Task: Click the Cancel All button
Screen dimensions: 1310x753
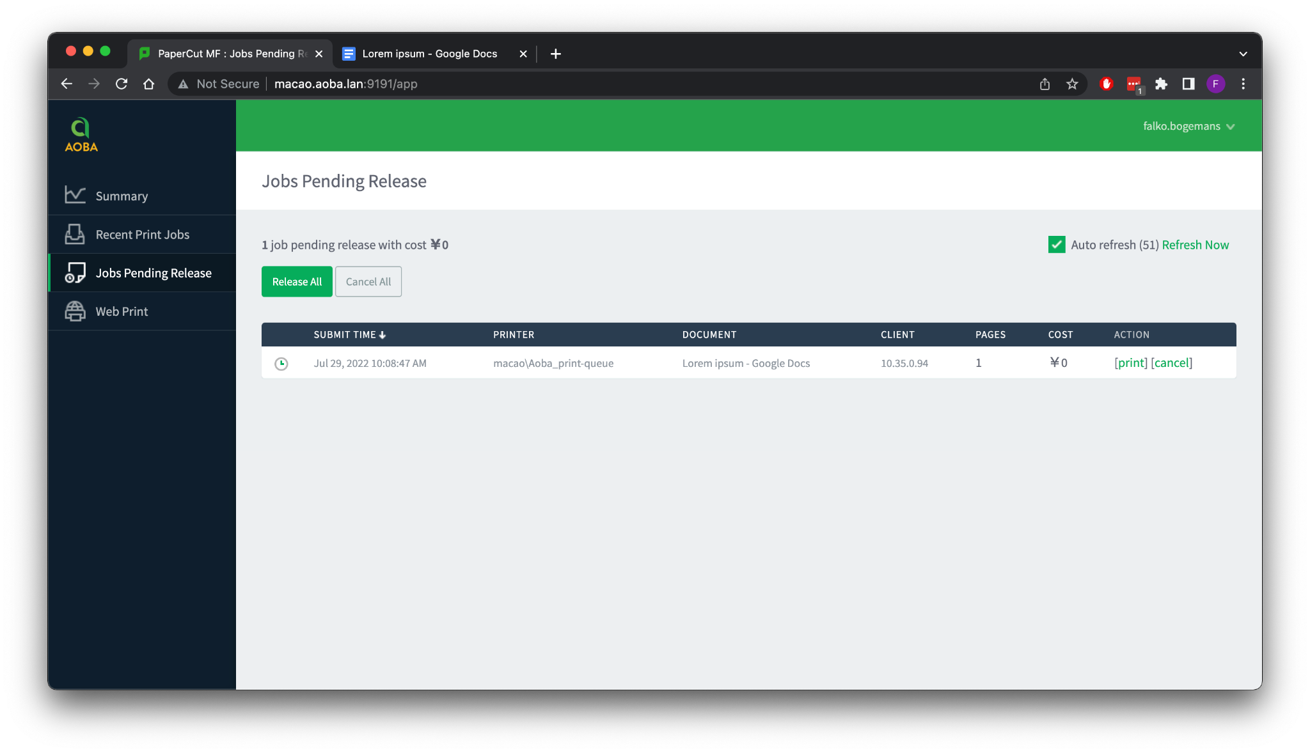Action: pos(368,282)
